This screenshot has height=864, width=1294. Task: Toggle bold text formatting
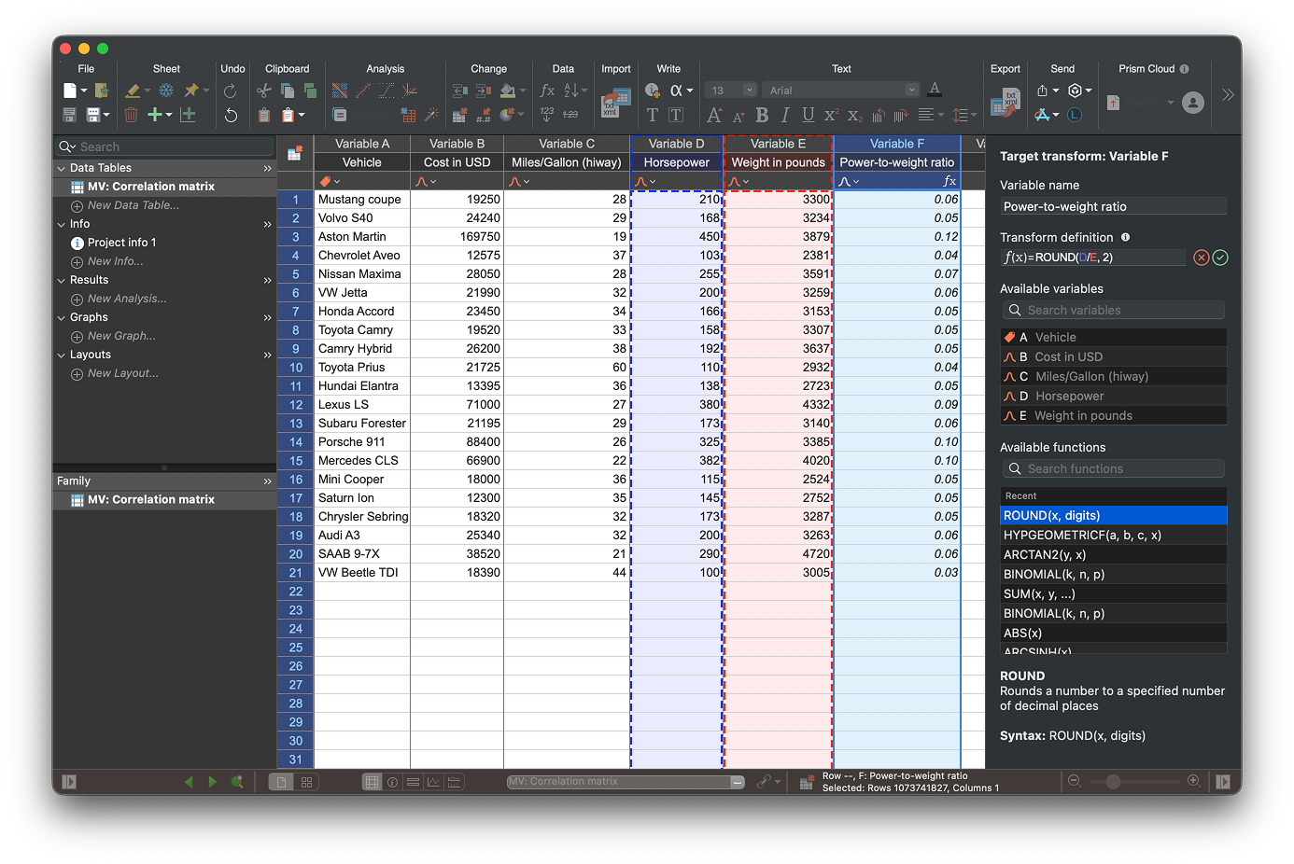tap(762, 115)
